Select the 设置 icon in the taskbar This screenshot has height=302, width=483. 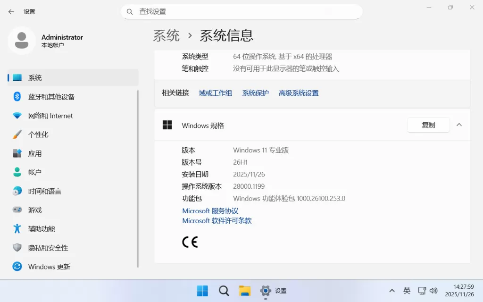266,291
